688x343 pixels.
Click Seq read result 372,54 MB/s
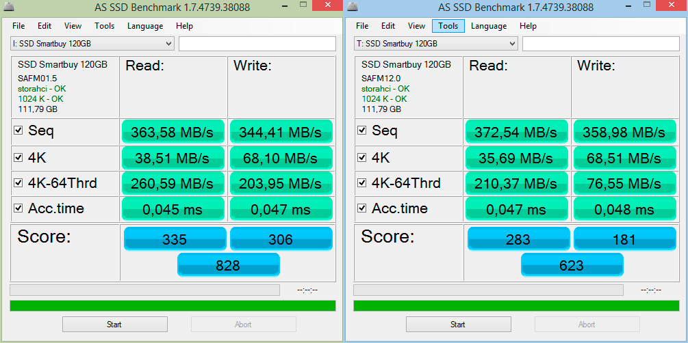(516, 132)
